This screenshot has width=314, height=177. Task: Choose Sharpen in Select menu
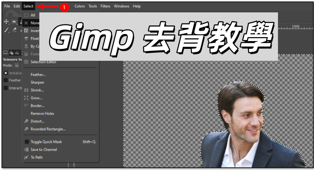click(60, 82)
